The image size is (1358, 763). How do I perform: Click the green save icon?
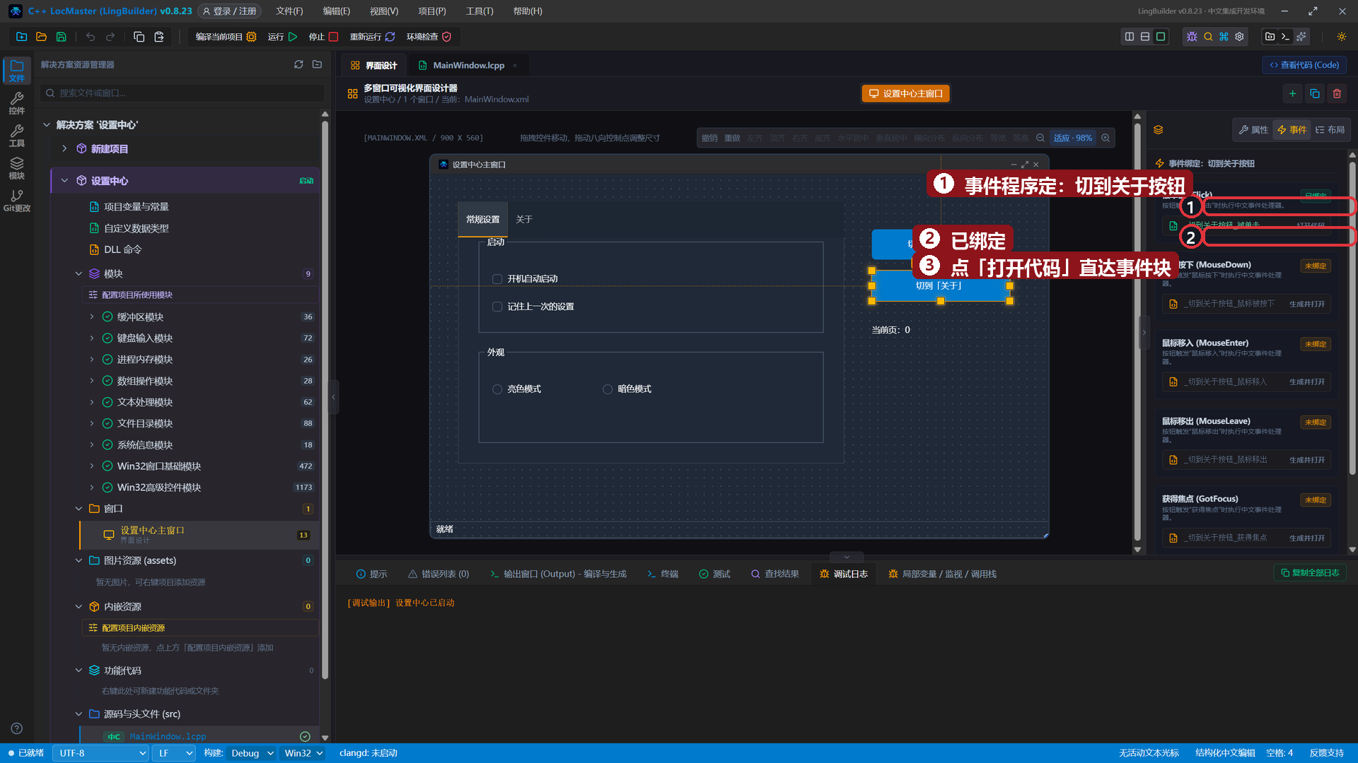[61, 37]
